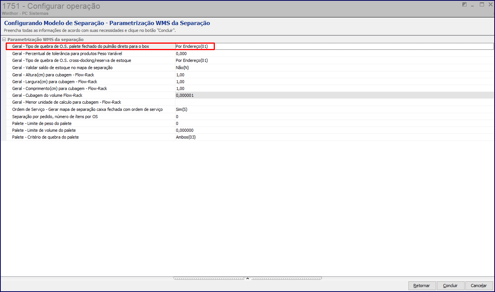This screenshot has width=495, height=292.
Task: Click the Concluir button
Action: pos(451,286)
